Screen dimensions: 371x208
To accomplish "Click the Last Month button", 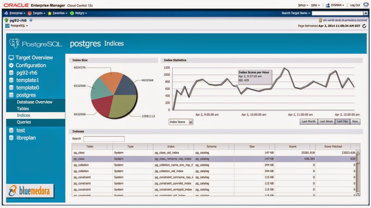I will [308, 122].
